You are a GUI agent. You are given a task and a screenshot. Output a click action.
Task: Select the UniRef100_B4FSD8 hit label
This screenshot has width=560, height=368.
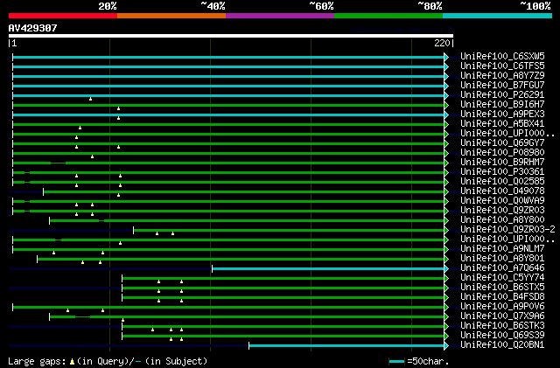(x=502, y=296)
